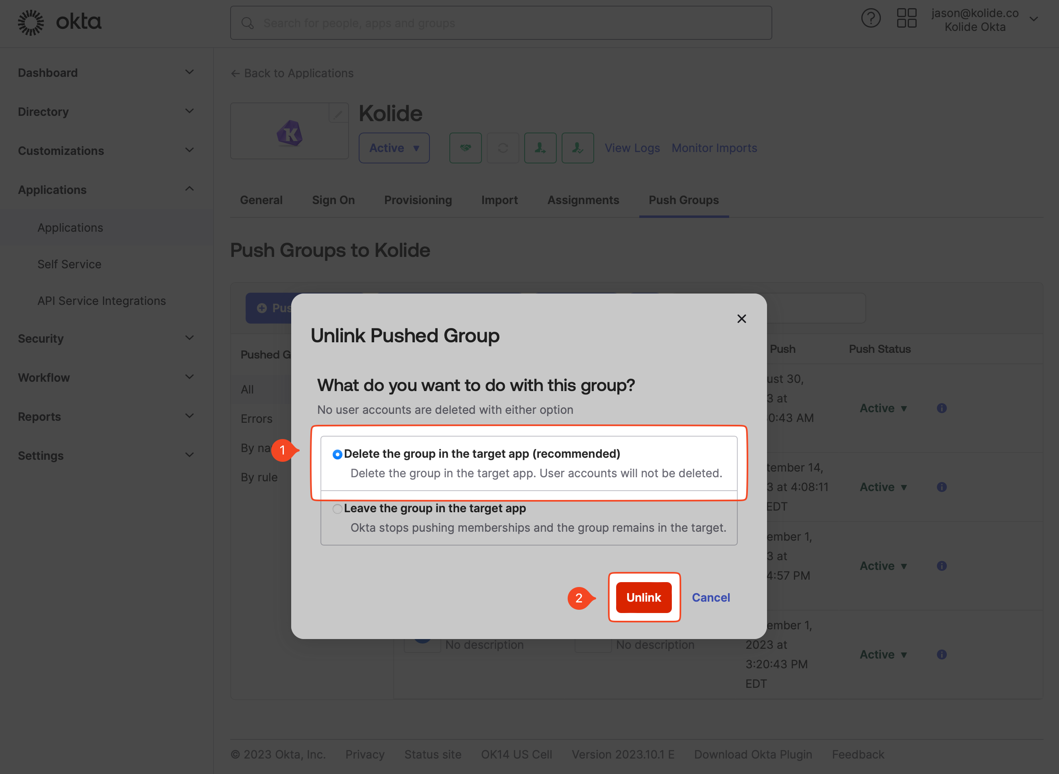Click the Cancel link in dialog
Viewport: 1059px width, 774px height.
click(710, 597)
